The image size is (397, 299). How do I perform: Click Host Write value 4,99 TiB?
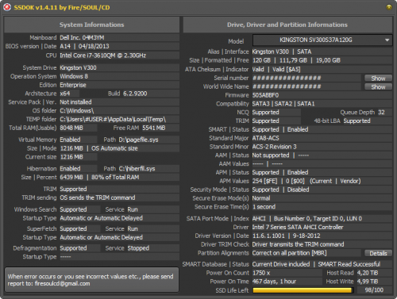368,282
